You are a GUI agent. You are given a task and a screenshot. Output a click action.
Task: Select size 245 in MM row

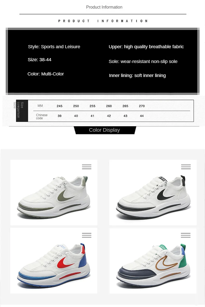(x=60, y=106)
